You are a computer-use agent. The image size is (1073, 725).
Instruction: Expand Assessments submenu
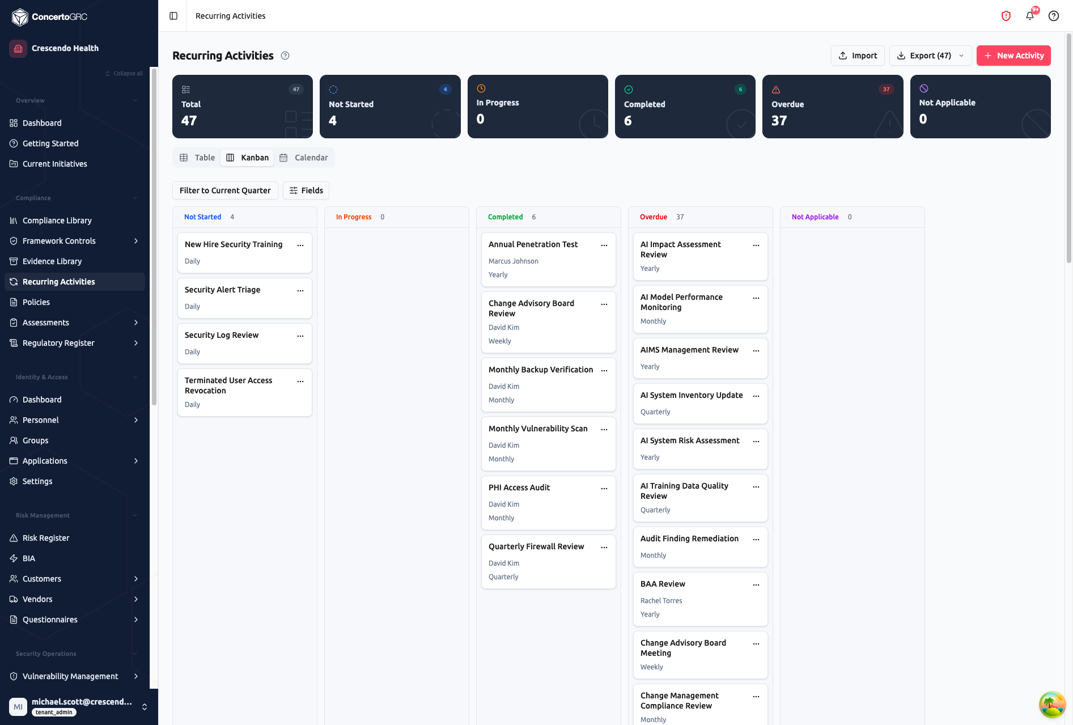136,323
